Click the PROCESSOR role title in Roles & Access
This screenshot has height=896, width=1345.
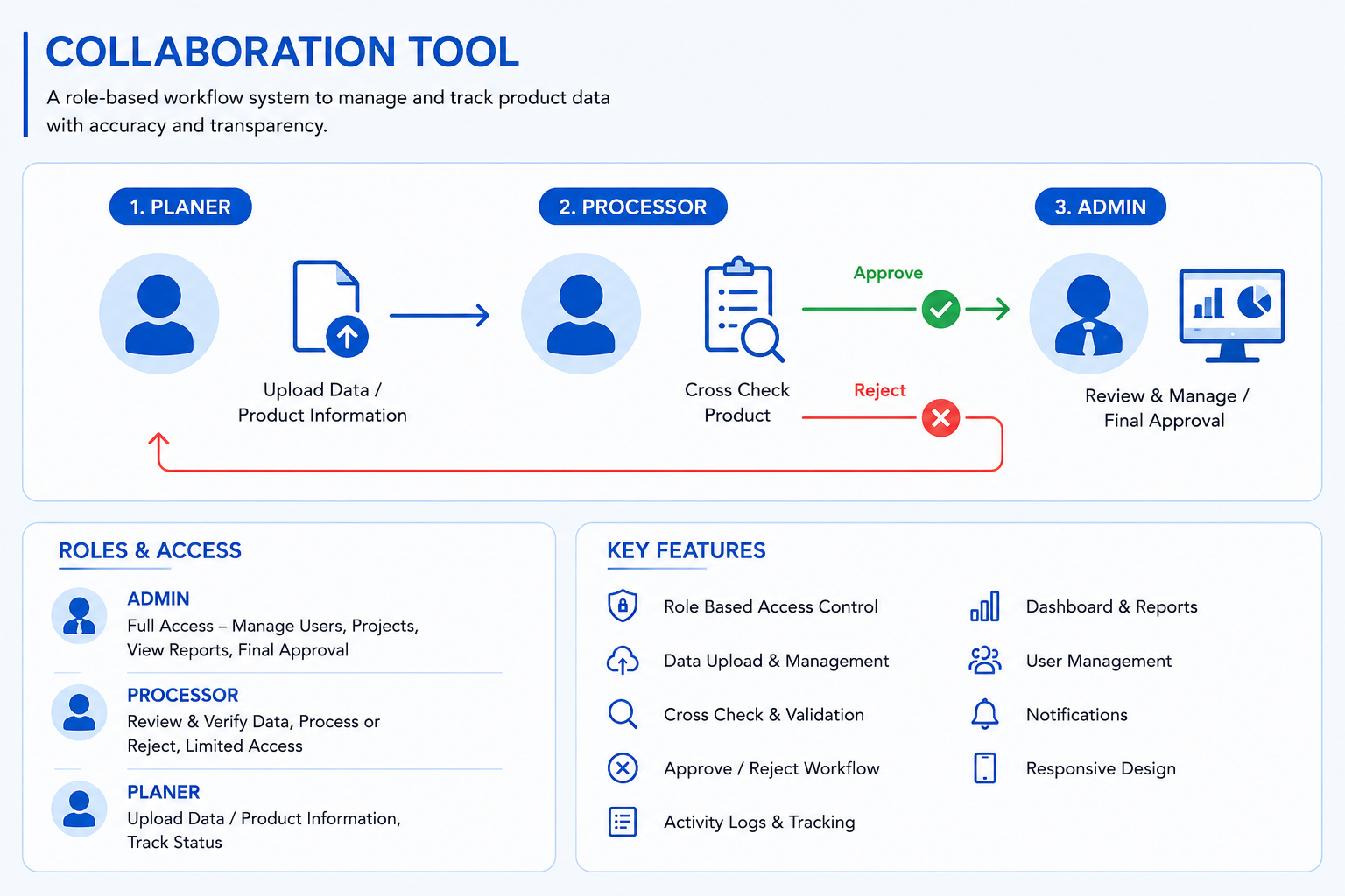183,695
